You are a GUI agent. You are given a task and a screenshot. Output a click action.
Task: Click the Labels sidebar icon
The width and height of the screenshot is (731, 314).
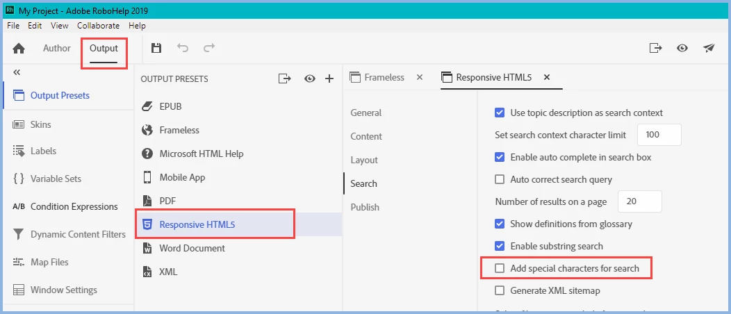pyautogui.click(x=19, y=151)
